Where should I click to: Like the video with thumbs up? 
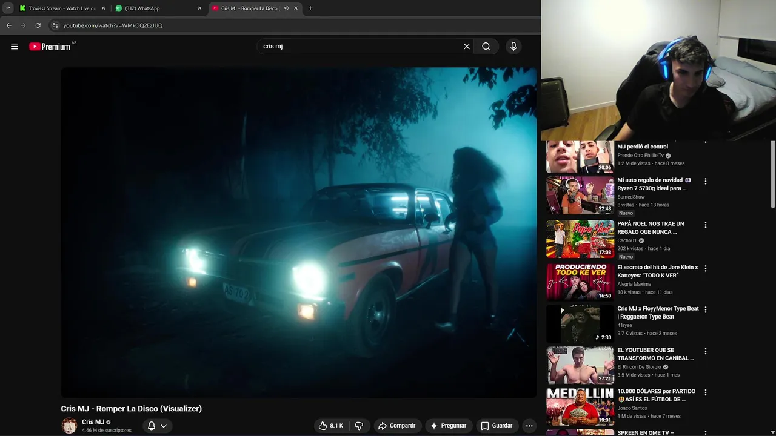tap(331, 426)
